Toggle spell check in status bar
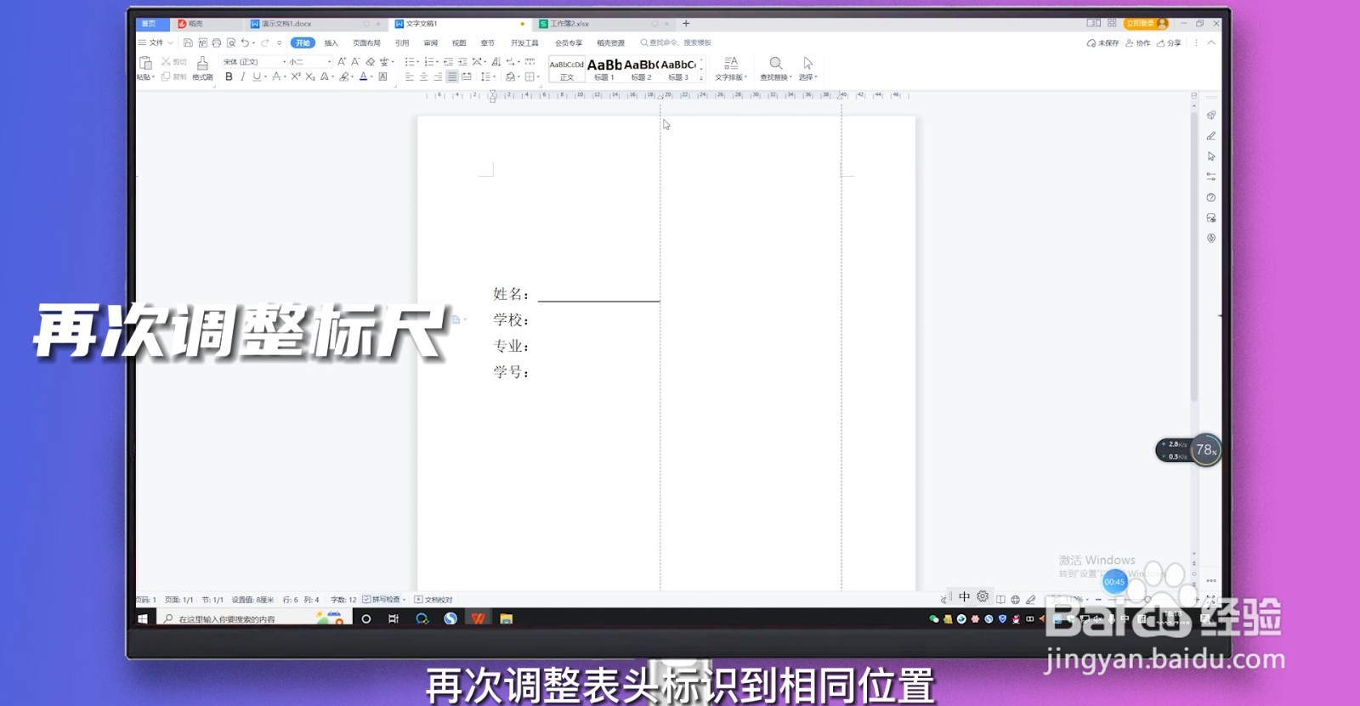1360x706 pixels. tap(382, 599)
